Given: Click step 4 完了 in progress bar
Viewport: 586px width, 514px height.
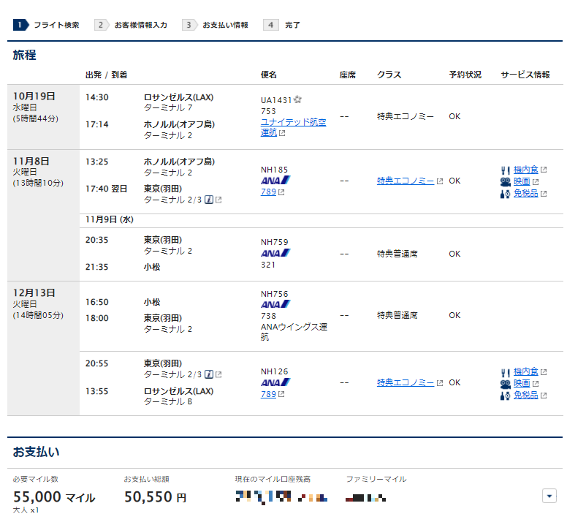Looking at the screenshot, I should (x=284, y=25).
